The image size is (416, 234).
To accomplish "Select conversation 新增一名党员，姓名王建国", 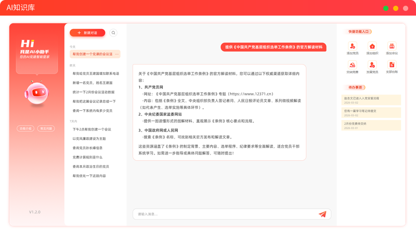I will coord(93,83).
